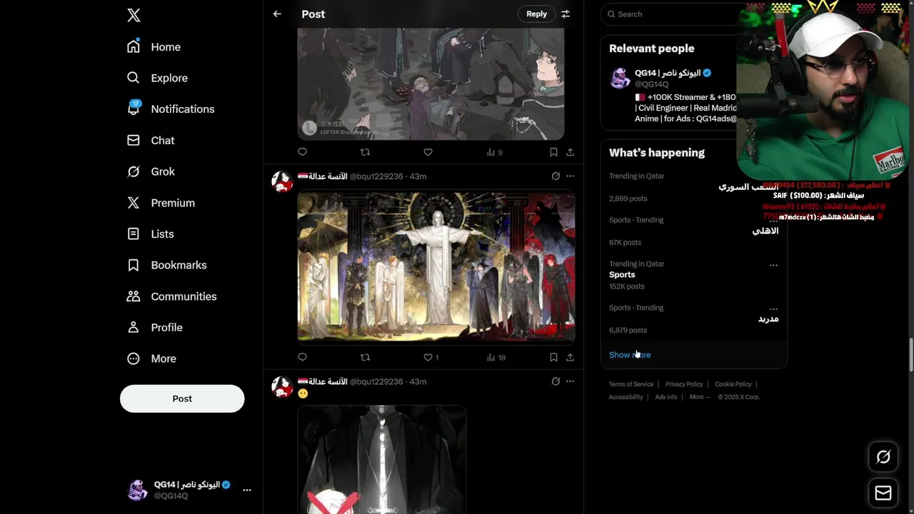Open Notifications with 17 badge
This screenshot has height=514, width=914.
(x=170, y=109)
